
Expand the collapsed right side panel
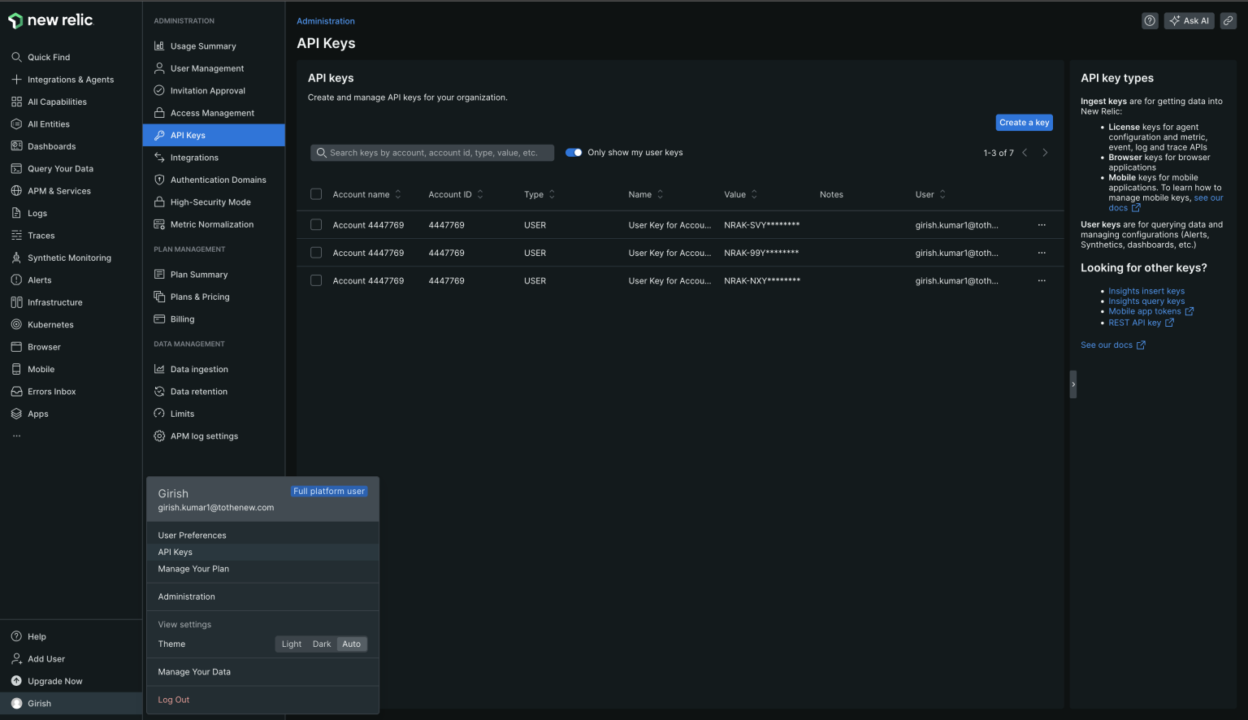(1072, 384)
